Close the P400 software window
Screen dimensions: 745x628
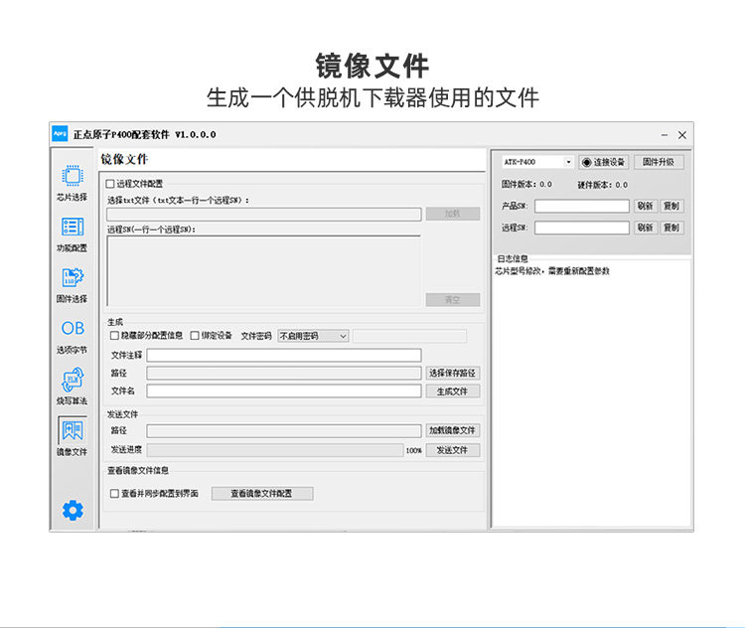click(x=682, y=135)
